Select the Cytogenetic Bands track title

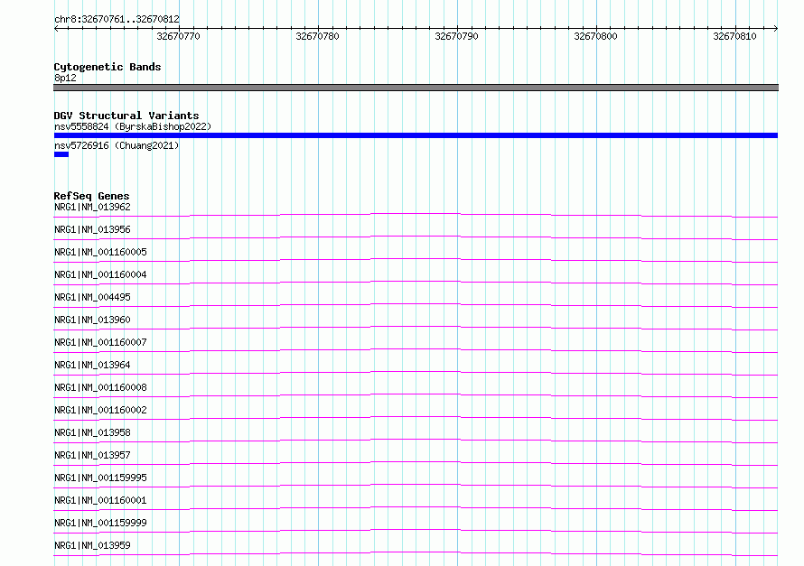(108, 67)
